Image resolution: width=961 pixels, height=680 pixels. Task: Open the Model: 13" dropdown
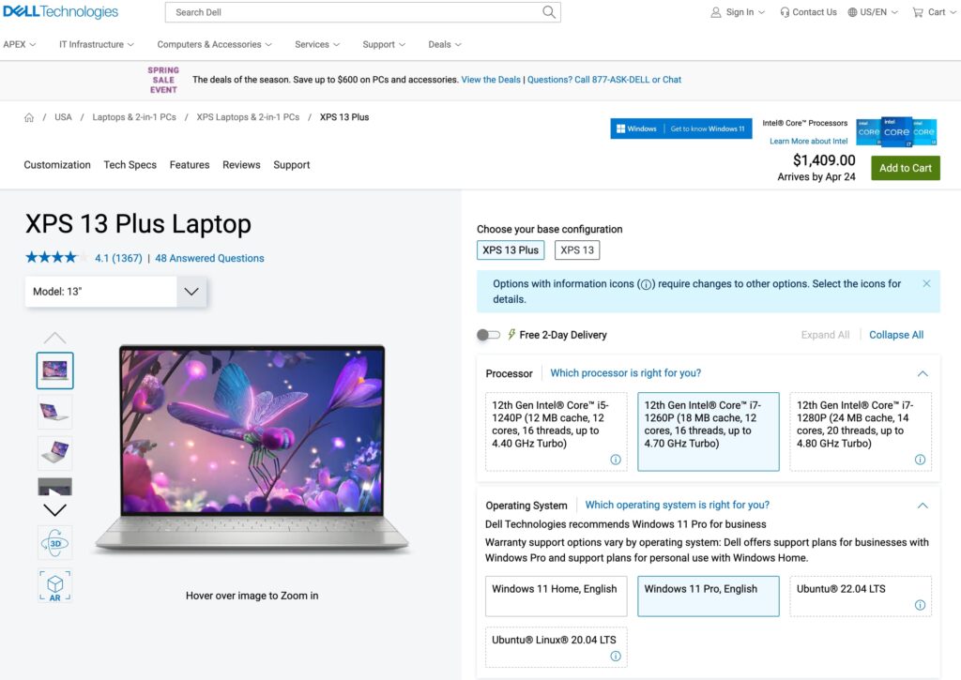115,292
